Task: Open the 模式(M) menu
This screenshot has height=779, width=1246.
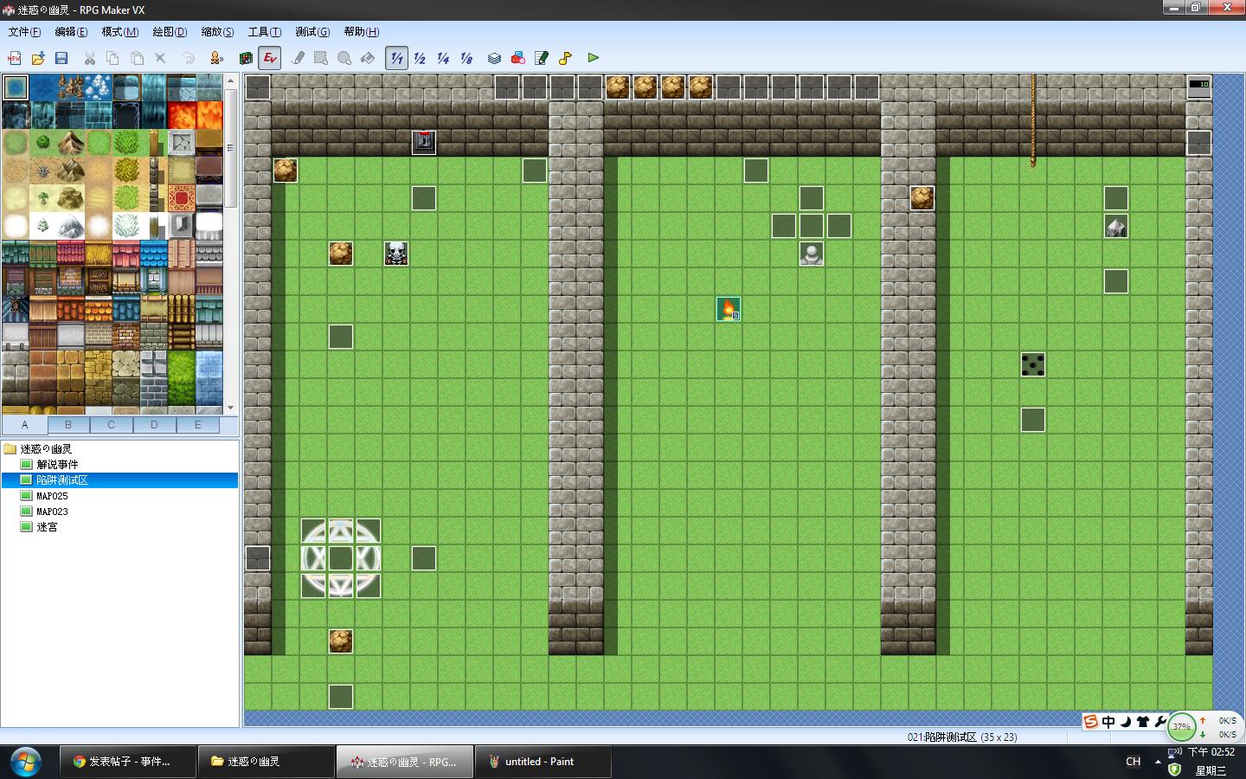Action: click(x=120, y=32)
